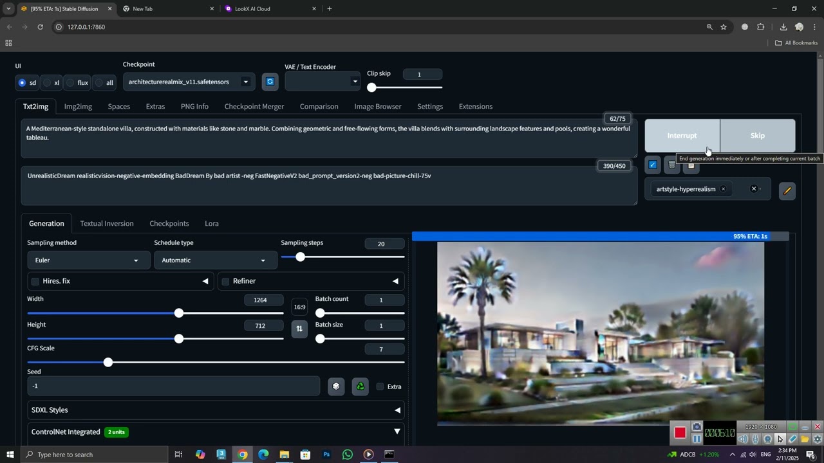Click the CFG Scale slider handle
This screenshot has width=824, height=463.
click(x=108, y=362)
